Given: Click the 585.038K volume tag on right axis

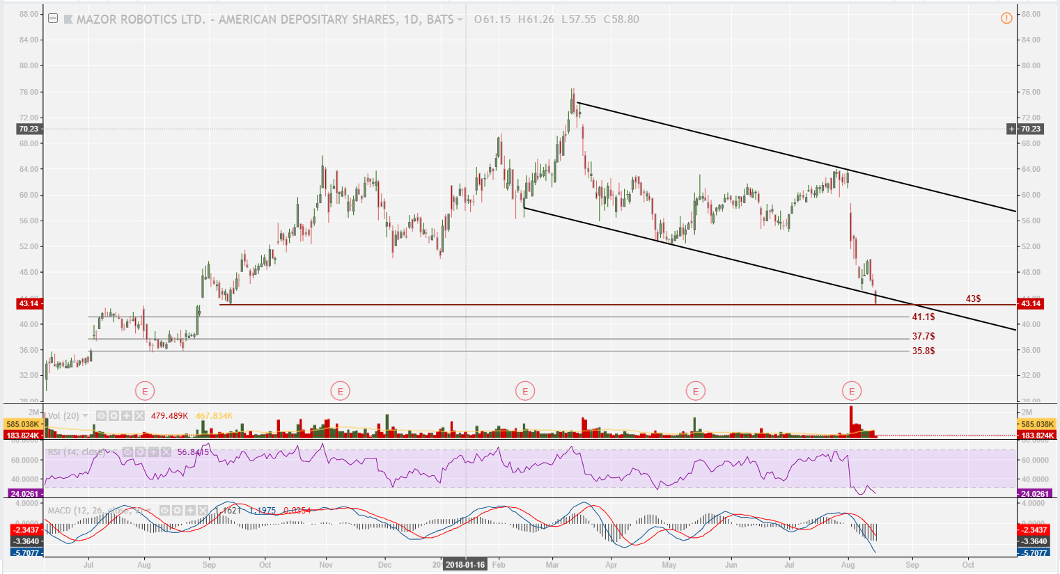Looking at the screenshot, I should (1037, 424).
